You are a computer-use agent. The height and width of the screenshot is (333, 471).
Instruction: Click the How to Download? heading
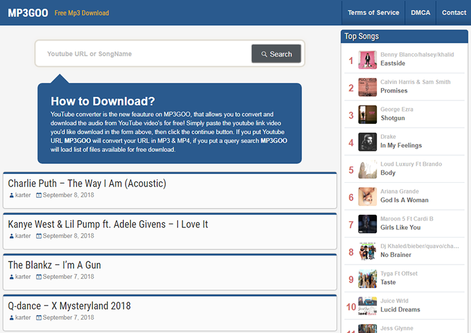pos(103,101)
